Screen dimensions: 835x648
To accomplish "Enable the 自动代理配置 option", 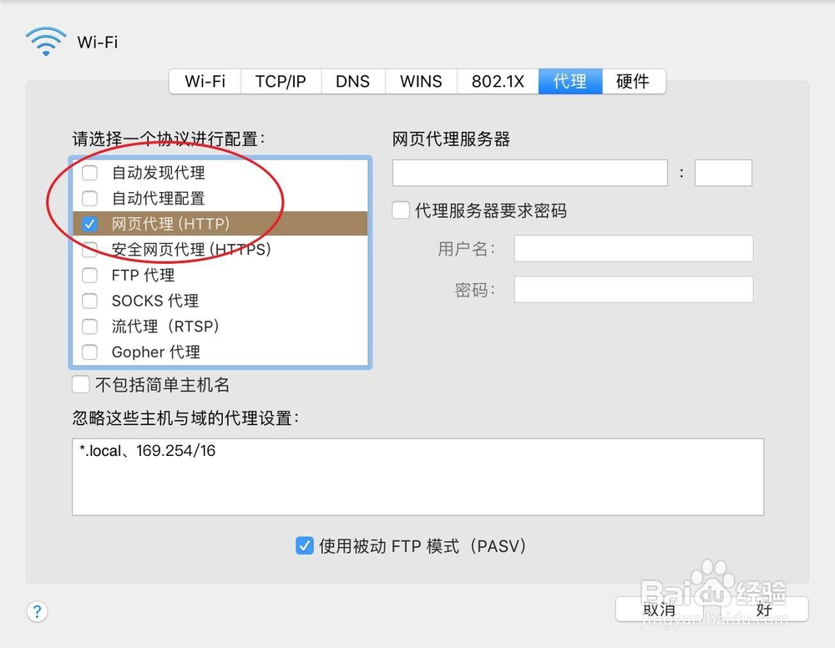I will click(x=90, y=198).
